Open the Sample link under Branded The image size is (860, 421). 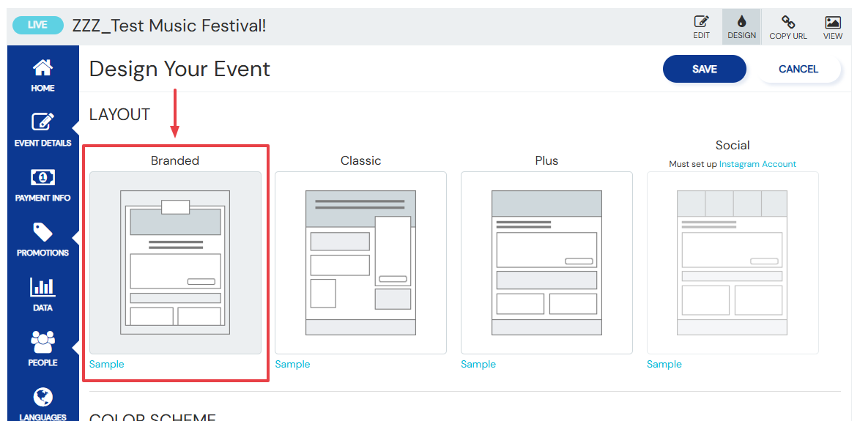tap(107, 364)
